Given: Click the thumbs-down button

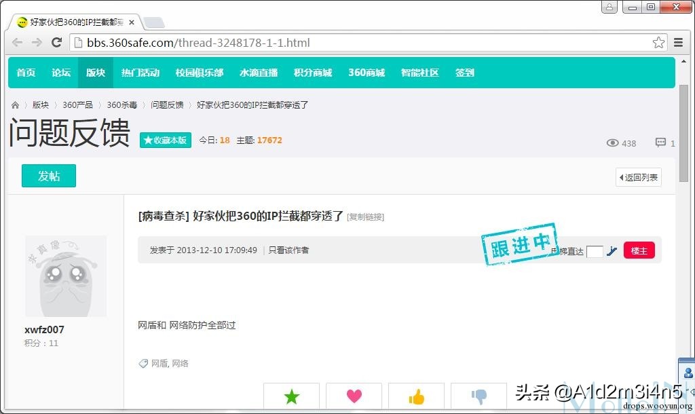Looking at the screenshot, I should tap(478, 396).
